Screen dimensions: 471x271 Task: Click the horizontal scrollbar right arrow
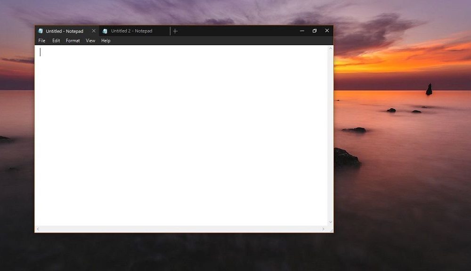tap(323, 229)
